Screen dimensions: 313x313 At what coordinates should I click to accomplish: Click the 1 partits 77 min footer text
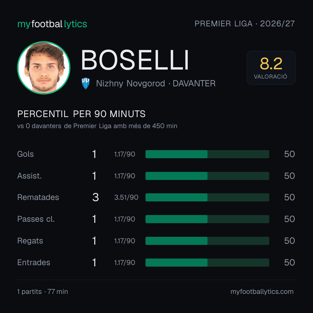[x=43, y=292]
